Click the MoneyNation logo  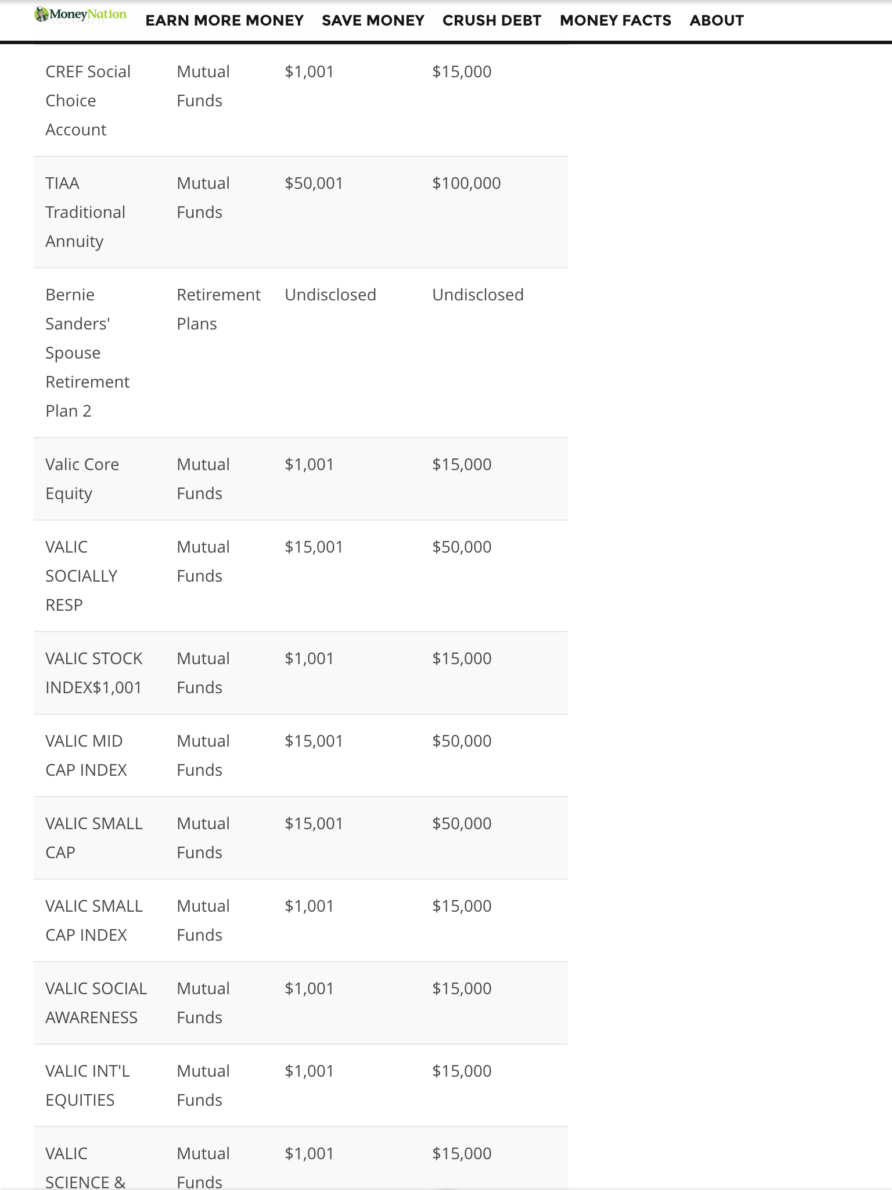click(80, 15)
